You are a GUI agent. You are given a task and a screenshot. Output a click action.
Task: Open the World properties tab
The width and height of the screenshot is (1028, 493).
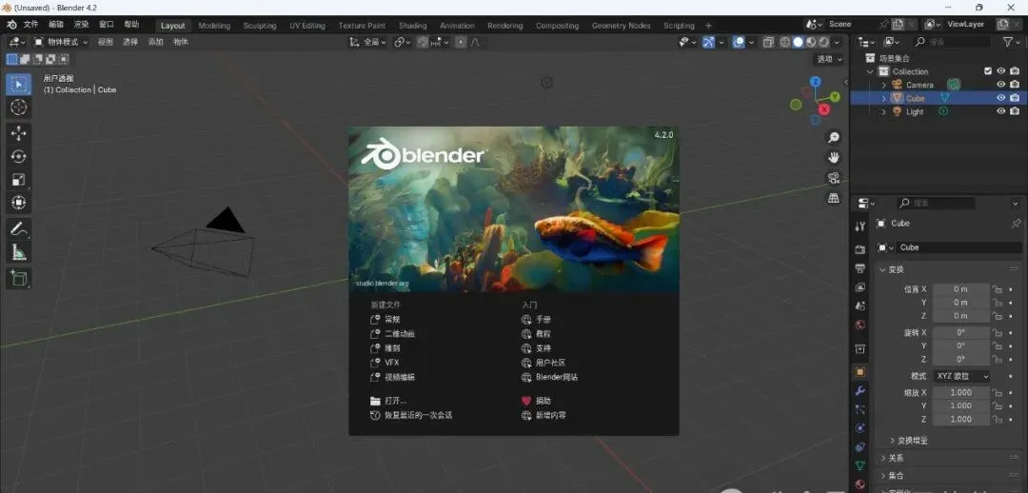point(860,325)
